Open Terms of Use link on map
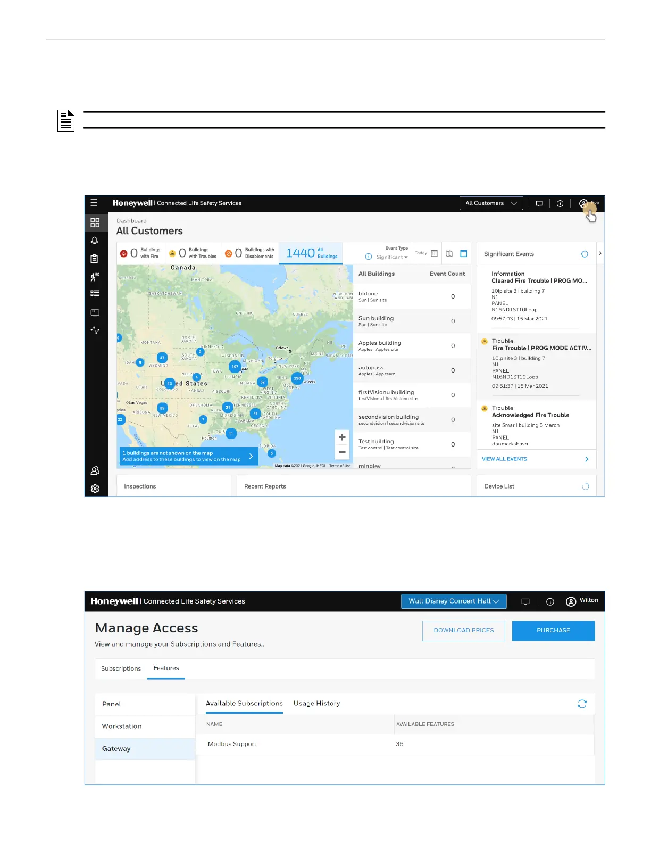Screen dimensions: 651x843 340,466
